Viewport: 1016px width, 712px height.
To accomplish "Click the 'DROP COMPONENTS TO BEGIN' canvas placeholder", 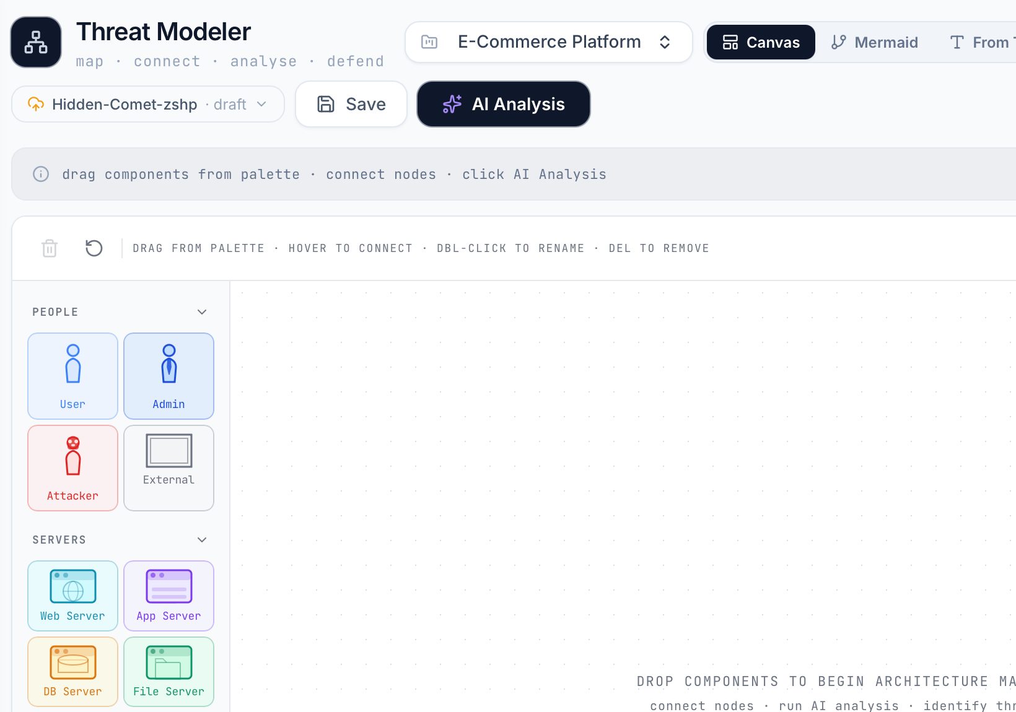I will [x=826, y=682].
